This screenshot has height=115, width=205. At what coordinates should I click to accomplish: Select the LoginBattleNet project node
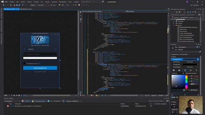(x=180, y=19)
